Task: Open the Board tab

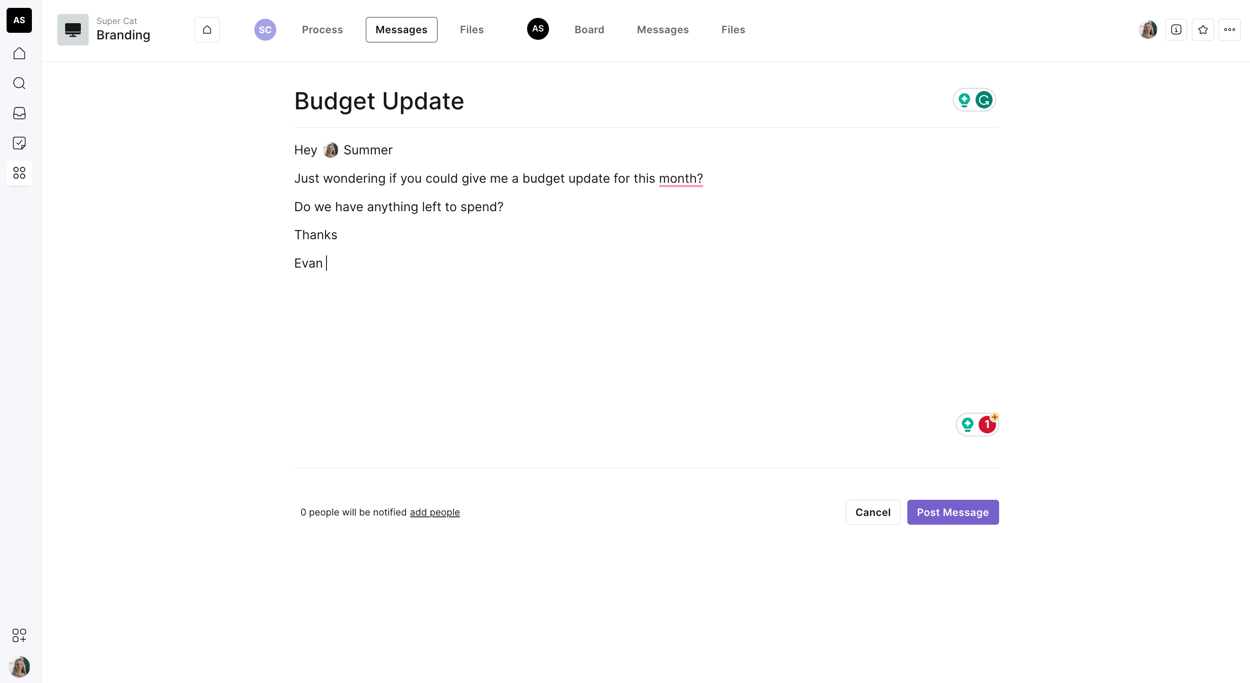Action: 589,30
